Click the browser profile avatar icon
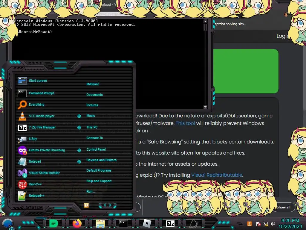The image size is (306, 230). coord(286,14)
